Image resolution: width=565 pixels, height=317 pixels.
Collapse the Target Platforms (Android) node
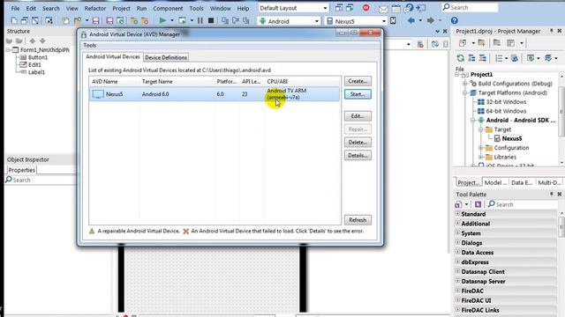coord(465,92)
